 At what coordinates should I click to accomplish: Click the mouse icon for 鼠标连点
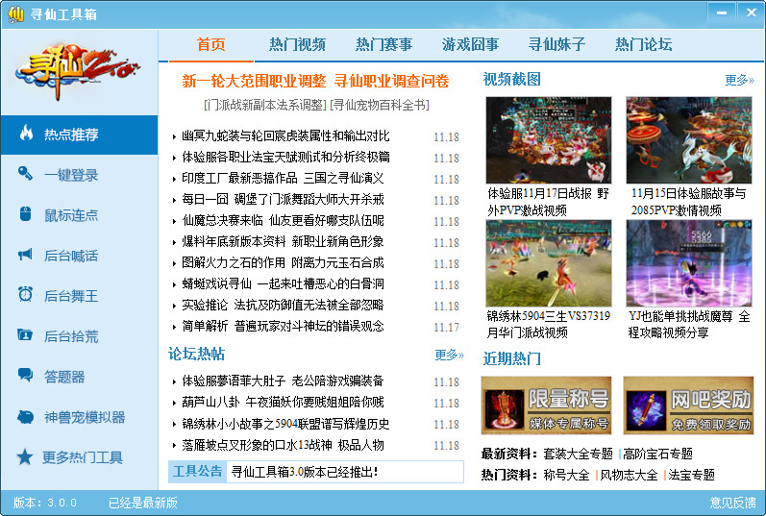pyautogui.click(x=25, y=214)
